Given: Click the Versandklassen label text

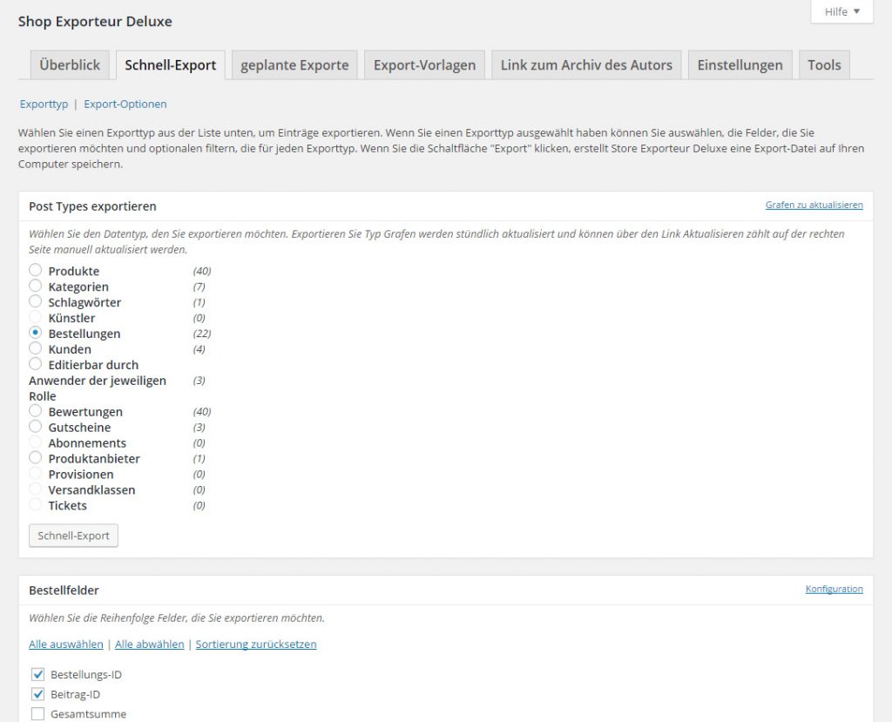Looking at the screenshot, I should click(91, 489).
